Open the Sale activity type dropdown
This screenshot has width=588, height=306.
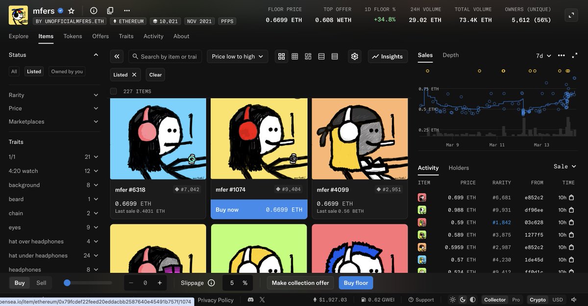pyautogui.click(x=565, y=167)
